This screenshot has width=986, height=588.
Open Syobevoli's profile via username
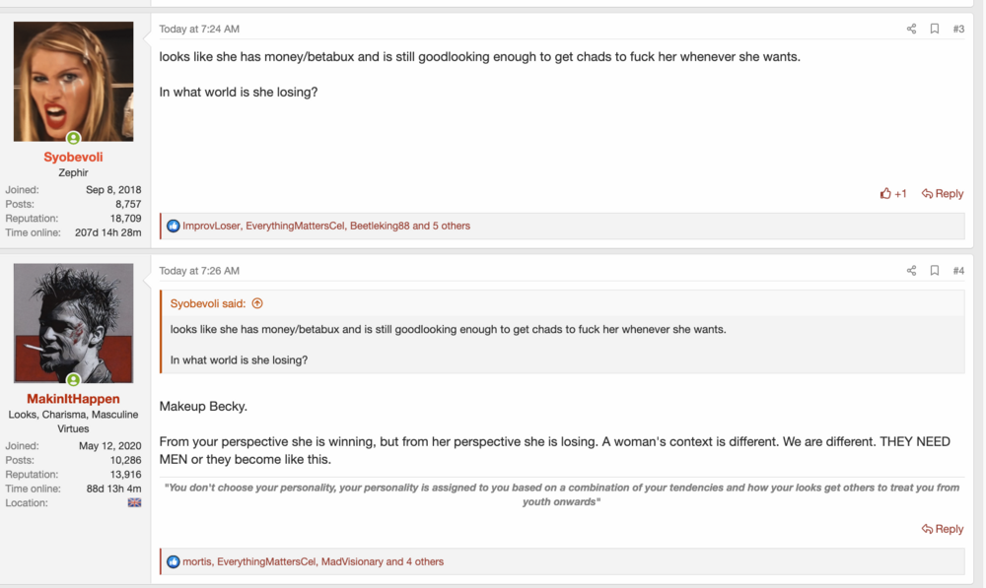[x=73, y=157]
